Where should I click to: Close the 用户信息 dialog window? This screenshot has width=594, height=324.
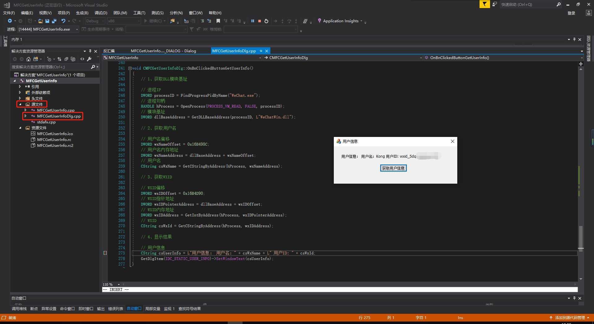(x=452, y=141)
